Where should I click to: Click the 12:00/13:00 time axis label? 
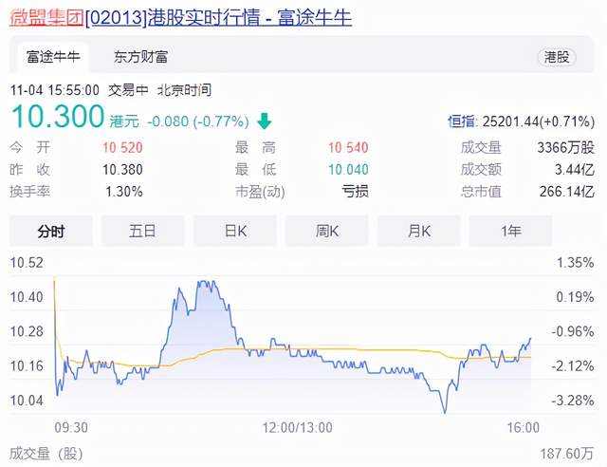click(297, 428)
